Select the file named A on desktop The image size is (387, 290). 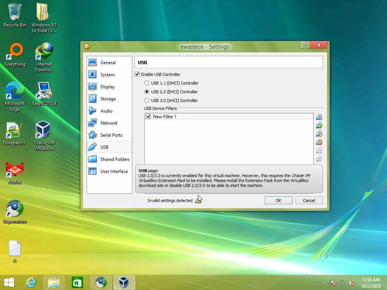coord(15,251)
